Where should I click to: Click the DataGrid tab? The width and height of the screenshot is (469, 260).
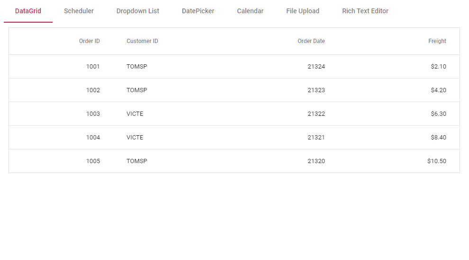click(28, 11)
